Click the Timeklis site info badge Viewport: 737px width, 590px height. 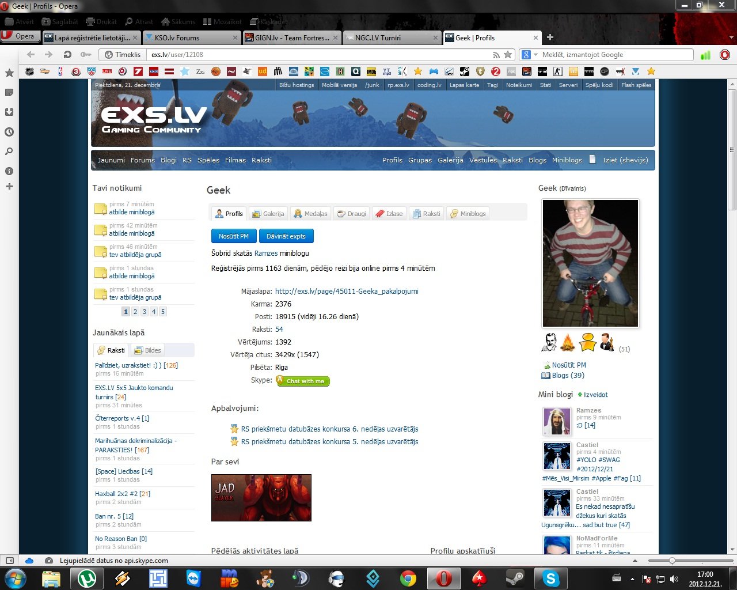(x=123, y=55)
